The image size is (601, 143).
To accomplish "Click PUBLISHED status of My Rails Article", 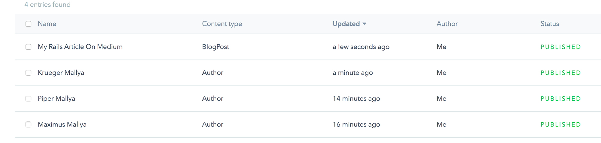I will coord(560,47).
